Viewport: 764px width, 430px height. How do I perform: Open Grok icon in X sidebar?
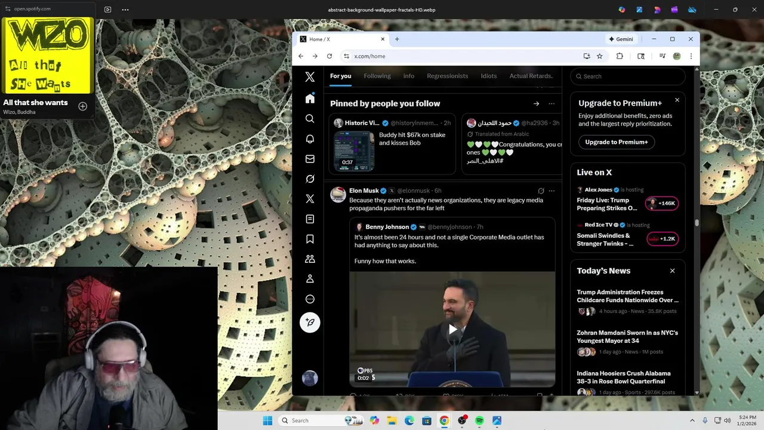pos(310,179)
